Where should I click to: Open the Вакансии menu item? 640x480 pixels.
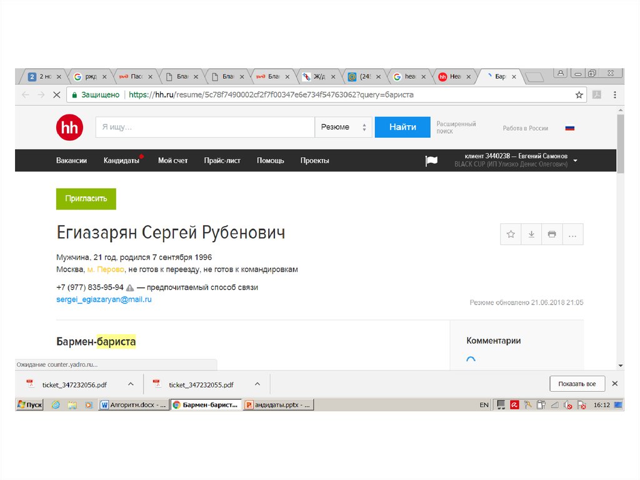click(71, 161)
